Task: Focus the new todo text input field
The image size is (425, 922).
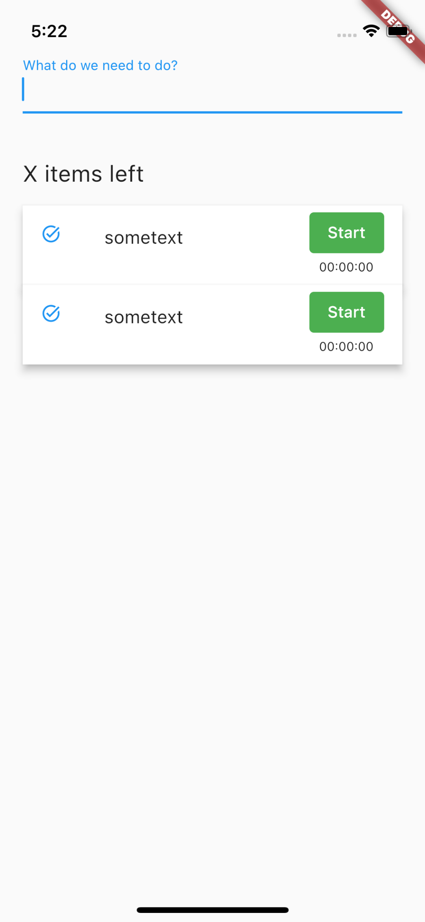Action: (x=213, y=90)
